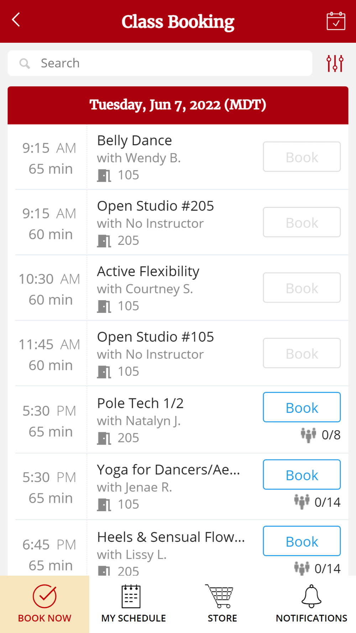Book the Heels & Sensual Flow class
Viewport: 356px width, 633px height.
click(x=302, y=541)
